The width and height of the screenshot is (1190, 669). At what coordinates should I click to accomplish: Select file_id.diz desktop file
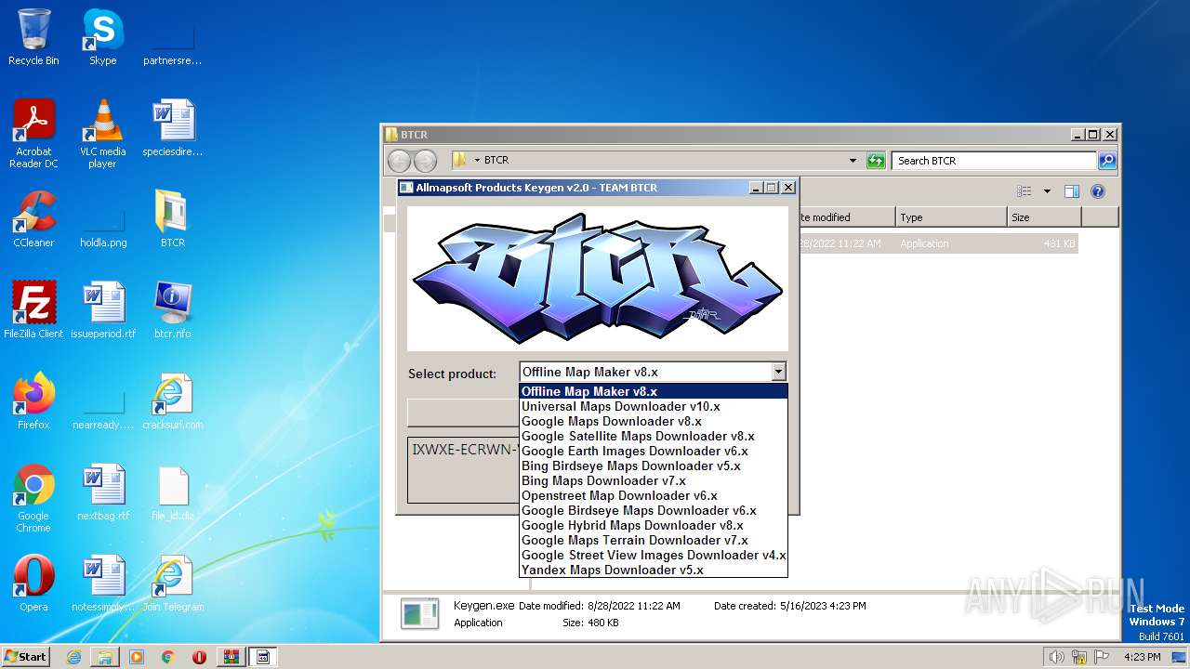[x=173, y=492]
